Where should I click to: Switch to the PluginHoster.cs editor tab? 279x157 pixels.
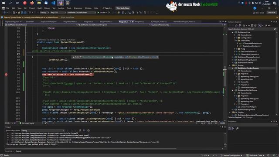point(106,22)
